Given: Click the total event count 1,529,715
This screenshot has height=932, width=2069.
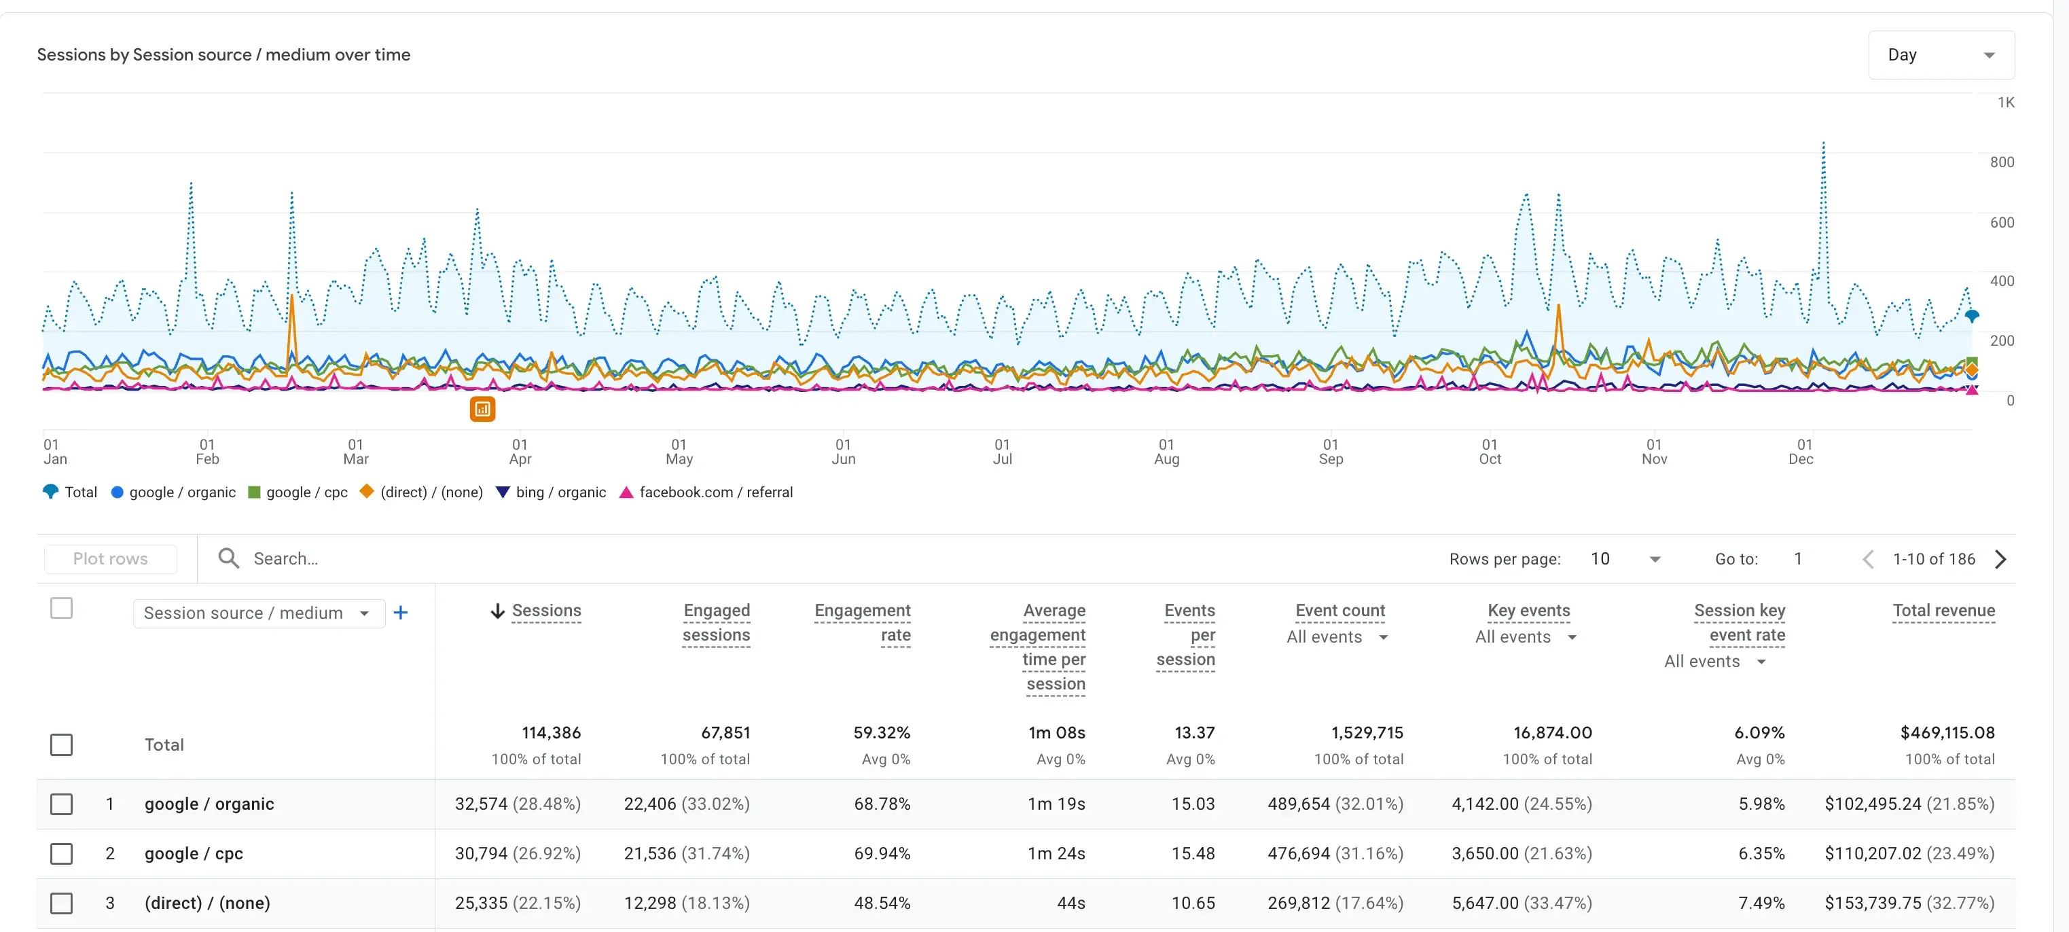Looking at the screenshot, I should pos(1367,733).
